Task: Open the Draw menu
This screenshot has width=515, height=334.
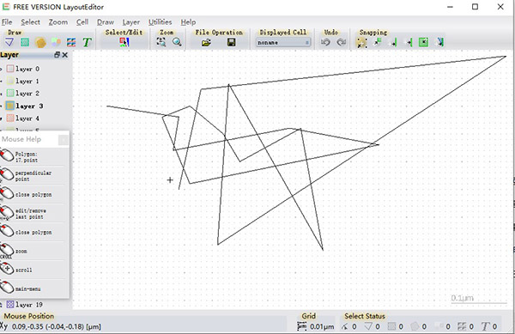Action: tap(106, 22)
